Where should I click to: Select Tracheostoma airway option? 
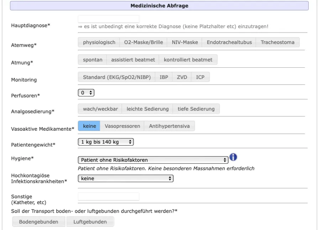(x=277, y=42)
